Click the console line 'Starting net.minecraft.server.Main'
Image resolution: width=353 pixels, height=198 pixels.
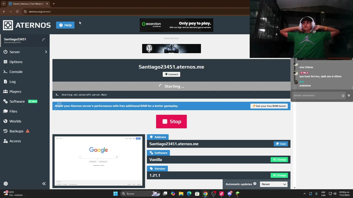click(x=84, y=95)
